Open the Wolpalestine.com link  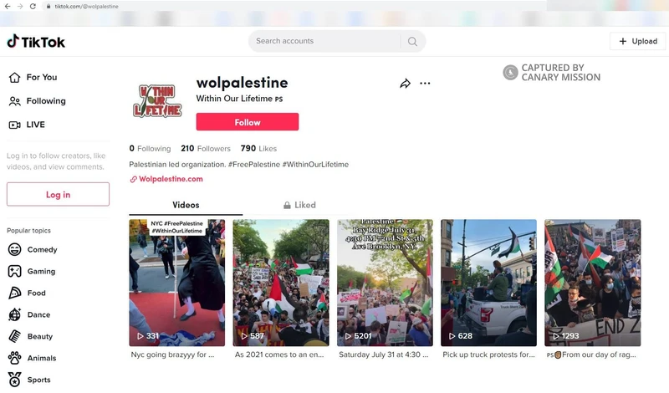tap(171, 179)
